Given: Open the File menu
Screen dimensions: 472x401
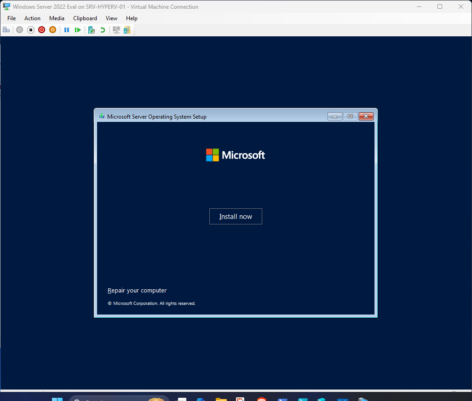Looking at the screenshot, I should [11, 18].
